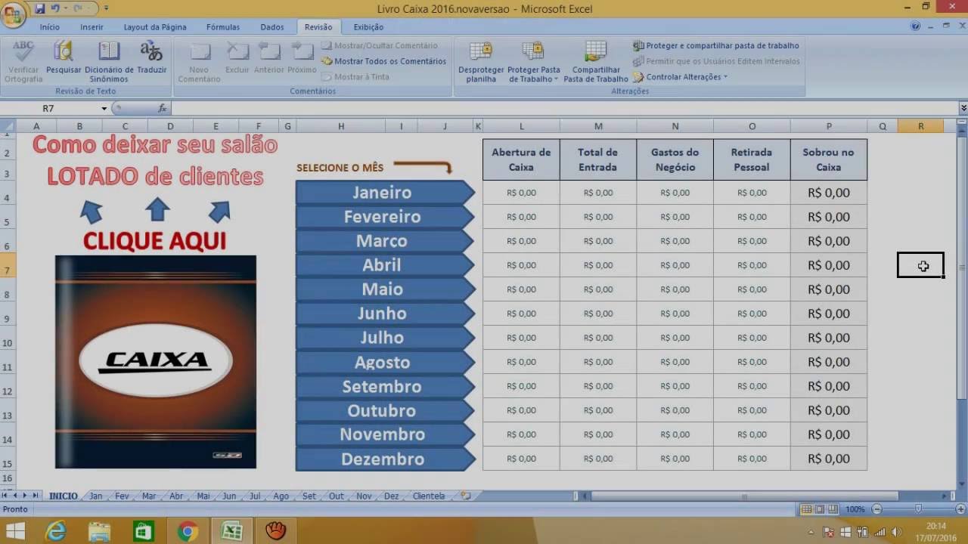Undo the last action
This screenshot has width=968, height=544.
(55, 9)
